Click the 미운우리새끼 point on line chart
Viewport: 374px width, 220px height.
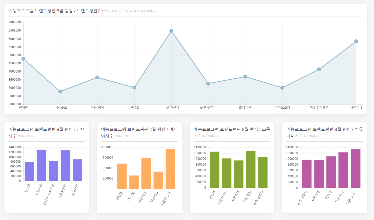tap(319, 69)
